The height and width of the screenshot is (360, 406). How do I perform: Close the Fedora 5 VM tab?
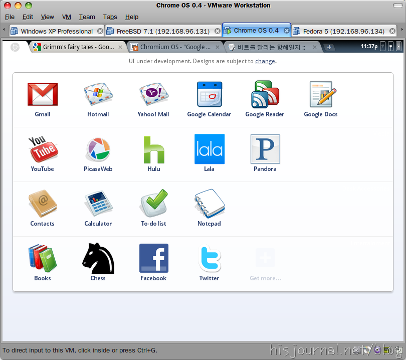tap(392, 32)
